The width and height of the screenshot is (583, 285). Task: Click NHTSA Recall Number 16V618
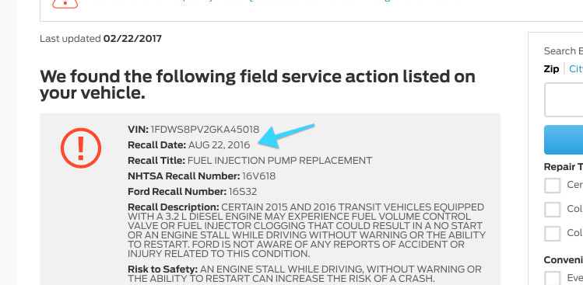258,176
